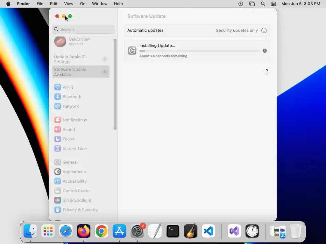The image size is (326, 244).
Task: Click the installing update progress bar
Action: point(199,51)
